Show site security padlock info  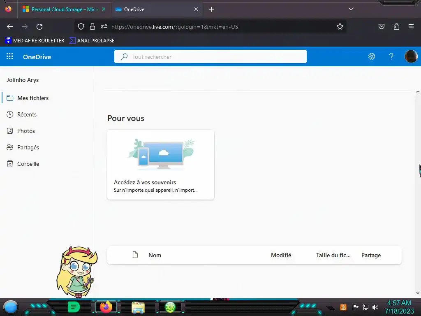click(93, 26)
